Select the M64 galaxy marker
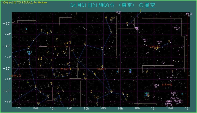The height and width of the screenshot is (113, 197). coord(156,87)
